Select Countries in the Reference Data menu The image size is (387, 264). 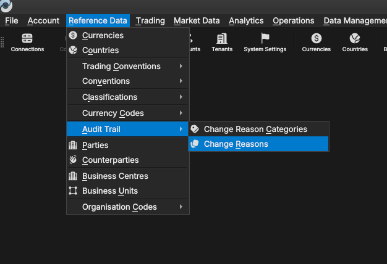(127, 50)
